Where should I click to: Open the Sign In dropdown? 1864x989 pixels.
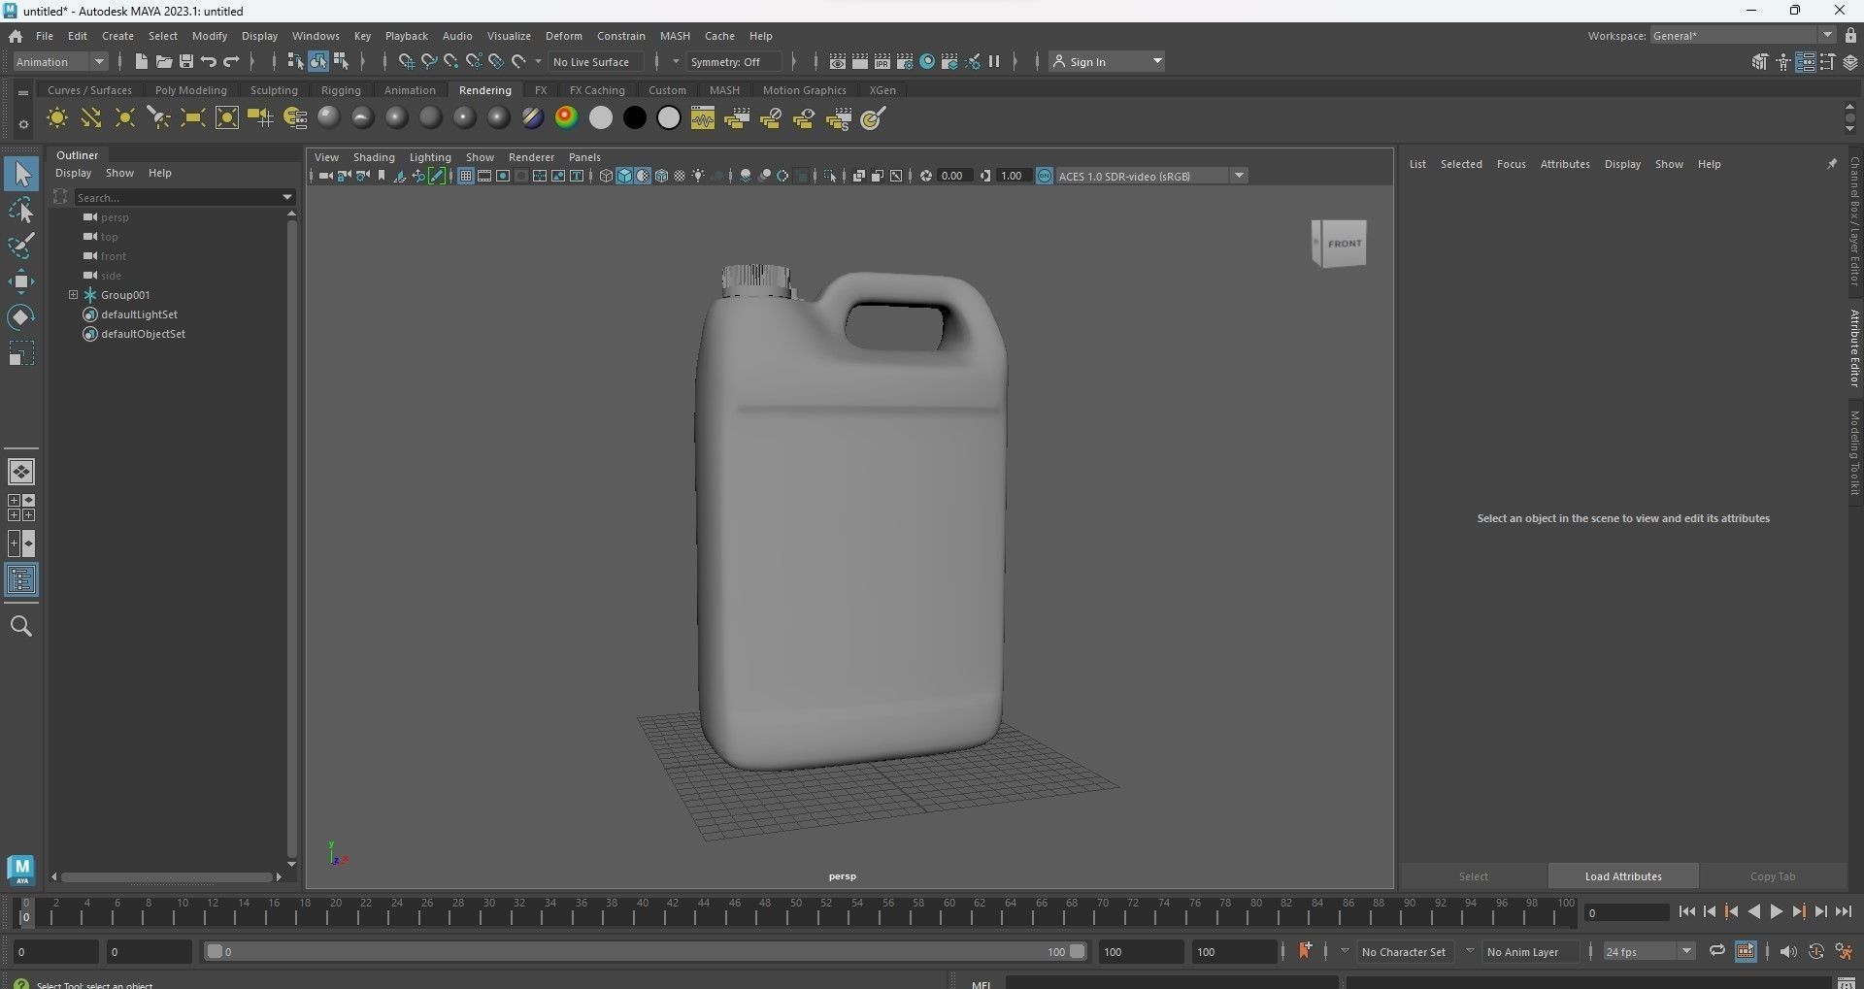pyautogui.click(x=1108, y=61)
